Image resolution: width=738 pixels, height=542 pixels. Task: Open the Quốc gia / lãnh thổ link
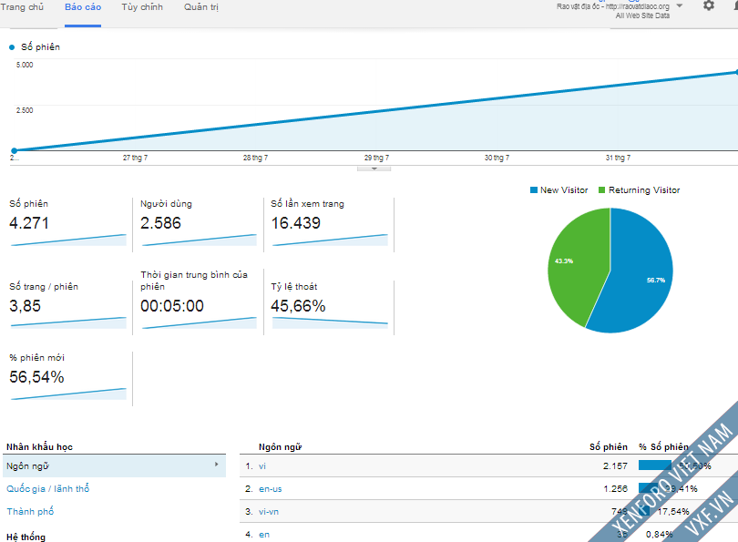(48, 489)
